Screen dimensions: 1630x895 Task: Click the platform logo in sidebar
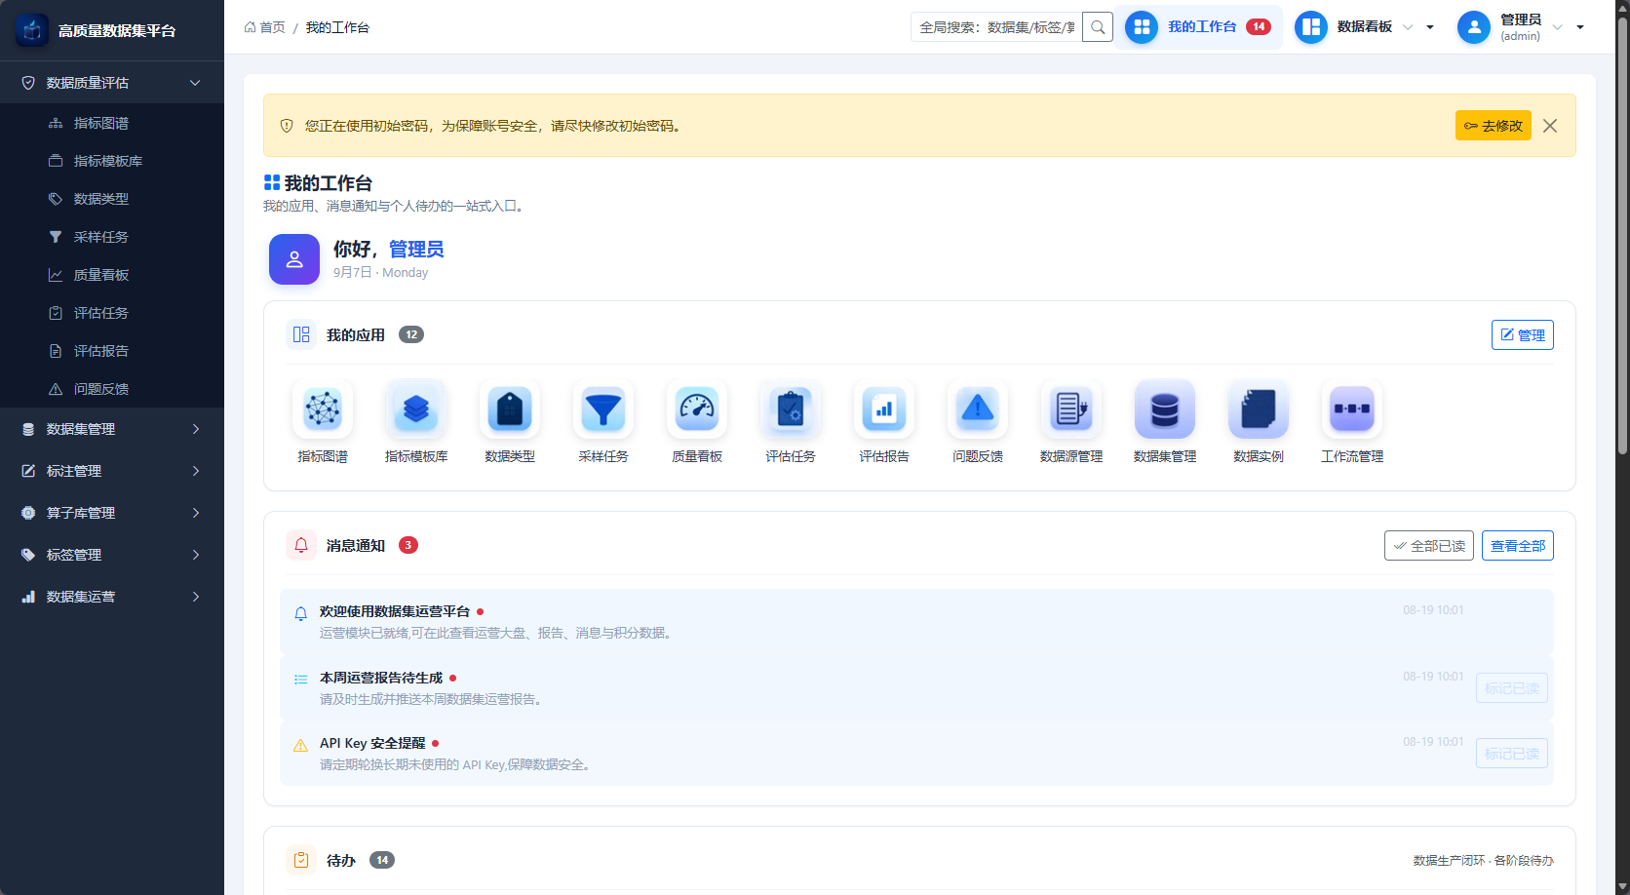[31, 30]
